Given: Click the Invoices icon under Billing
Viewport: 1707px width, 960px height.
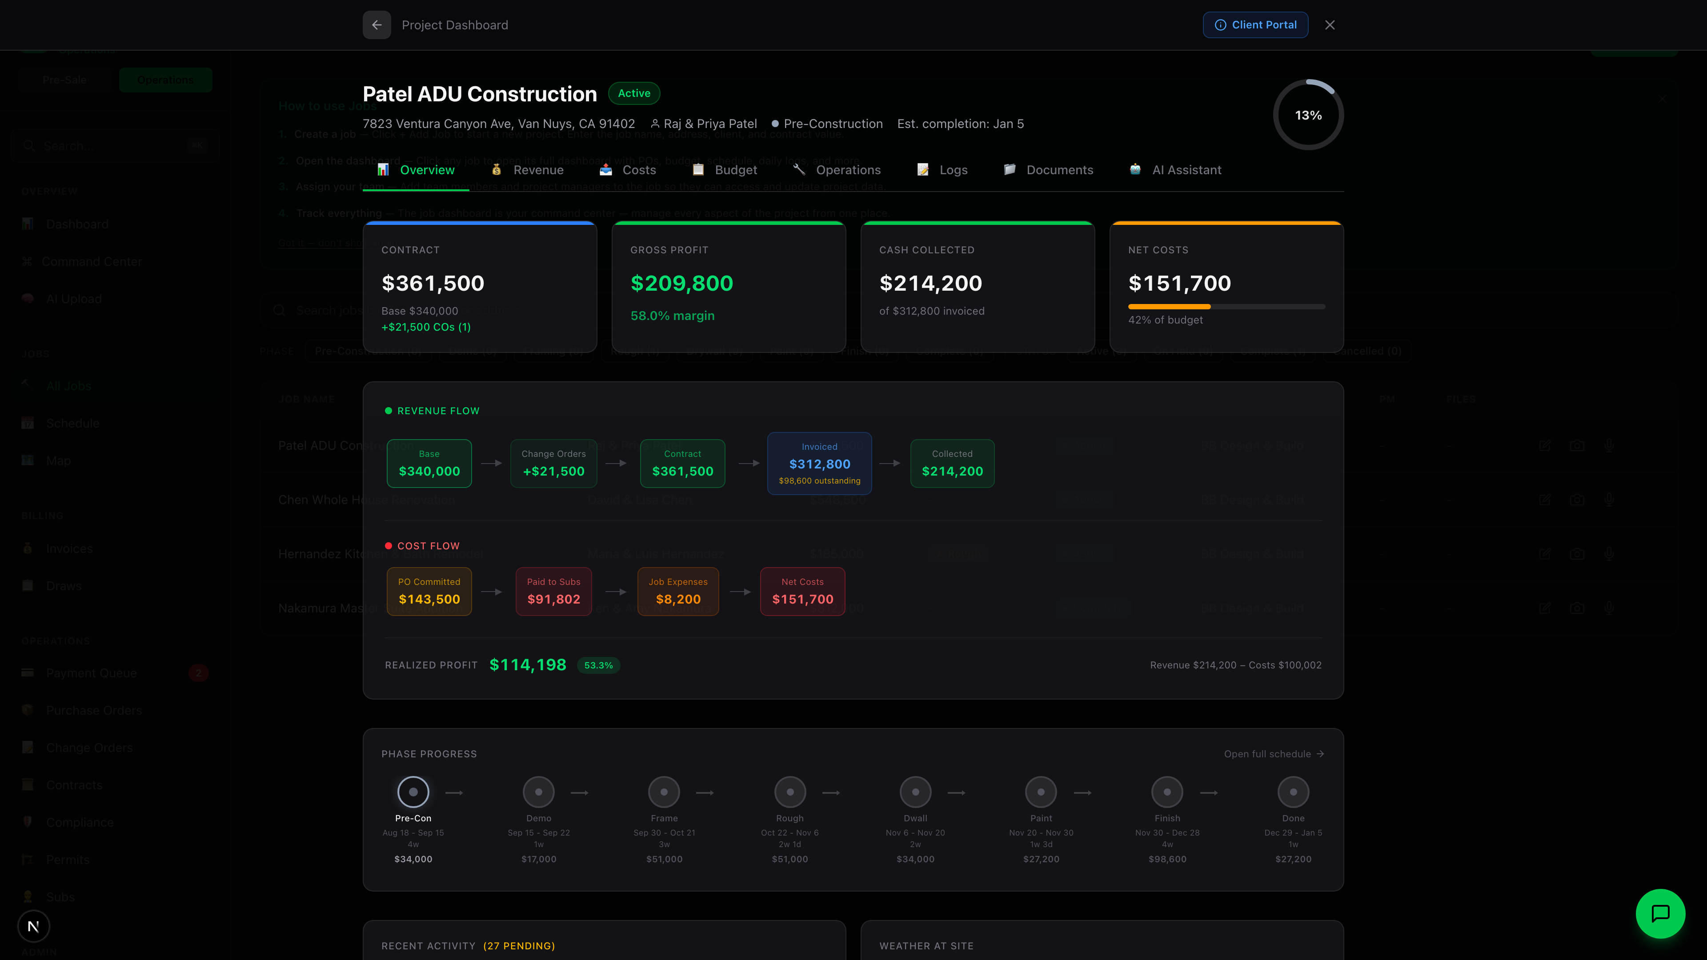Looking at the screenshot, I should [27, 548].
